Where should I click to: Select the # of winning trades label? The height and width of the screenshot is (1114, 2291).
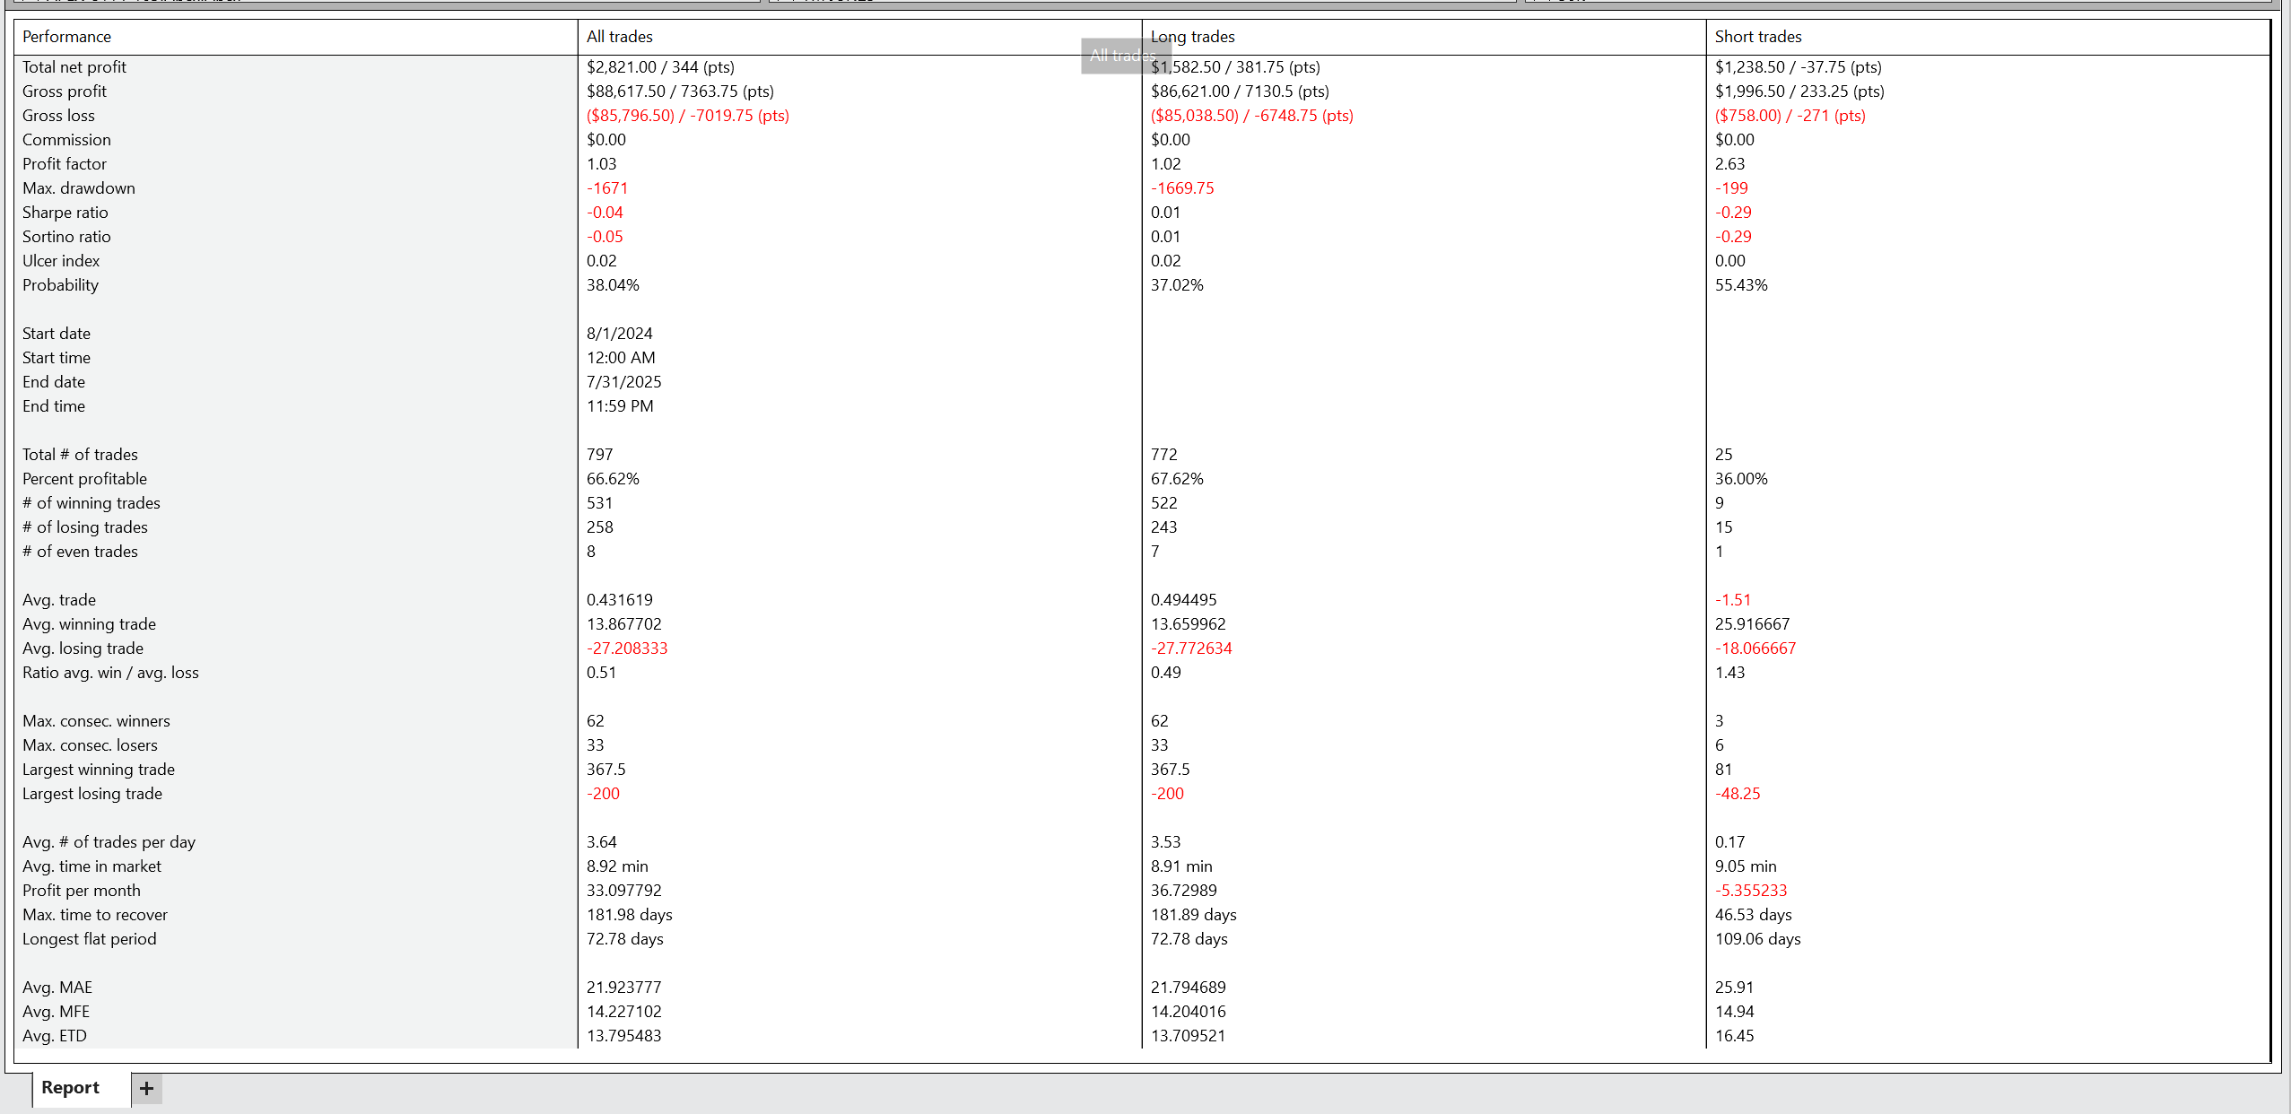91,503
